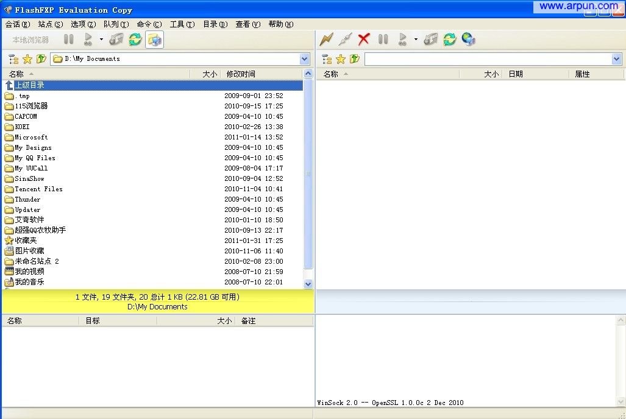626x419 pixels.
Task: Activate the quick connect lightning icon
Action: 327,38
